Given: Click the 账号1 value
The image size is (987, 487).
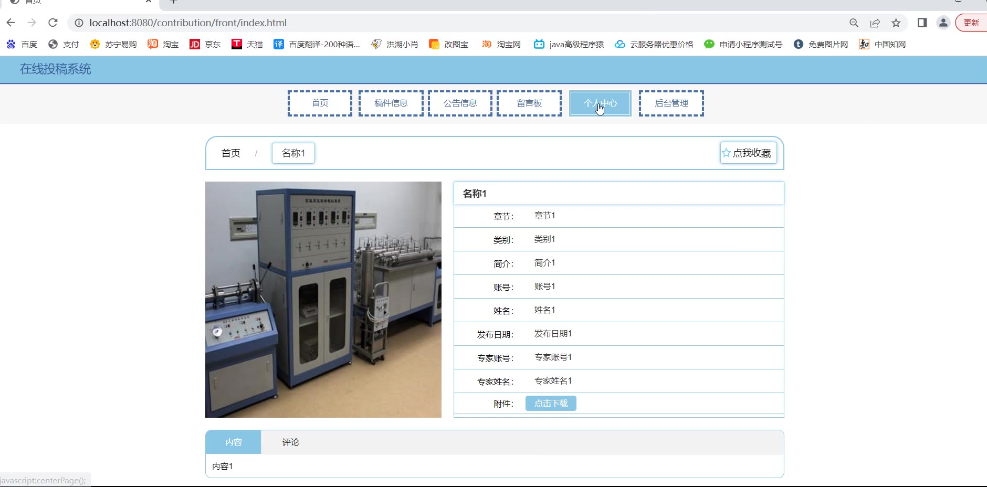Looking at the screenshot, I should coord(544,287).
